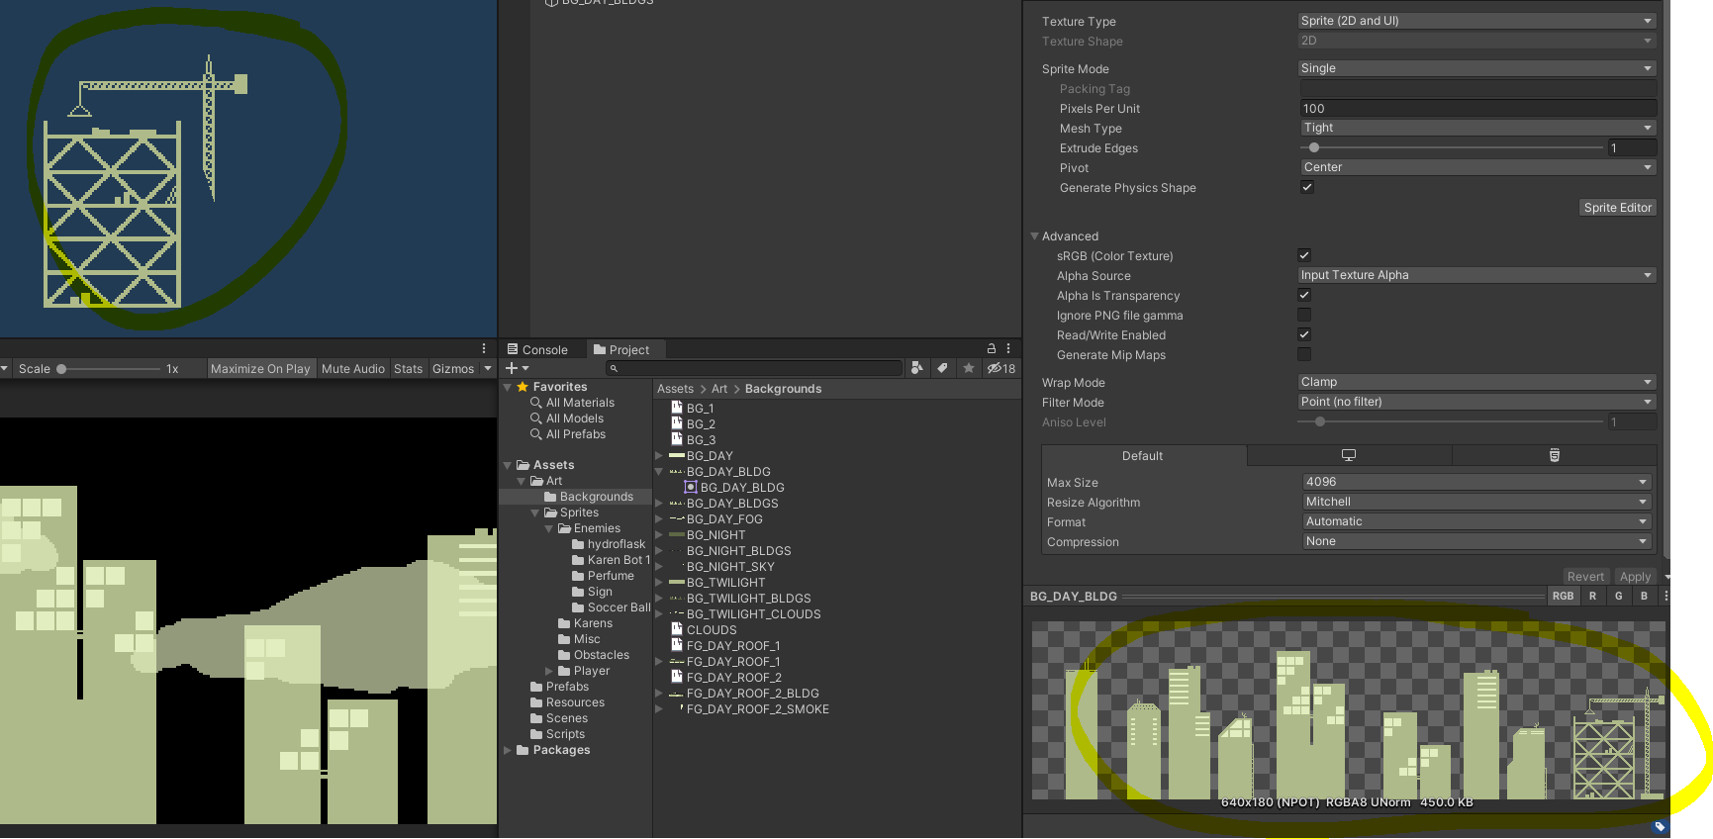Switch to the Project tab
Screen dimensions: 1713x839
tap(621, 349)
